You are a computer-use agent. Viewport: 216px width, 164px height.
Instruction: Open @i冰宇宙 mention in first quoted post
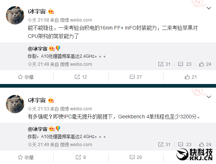(x=37, y=49)
